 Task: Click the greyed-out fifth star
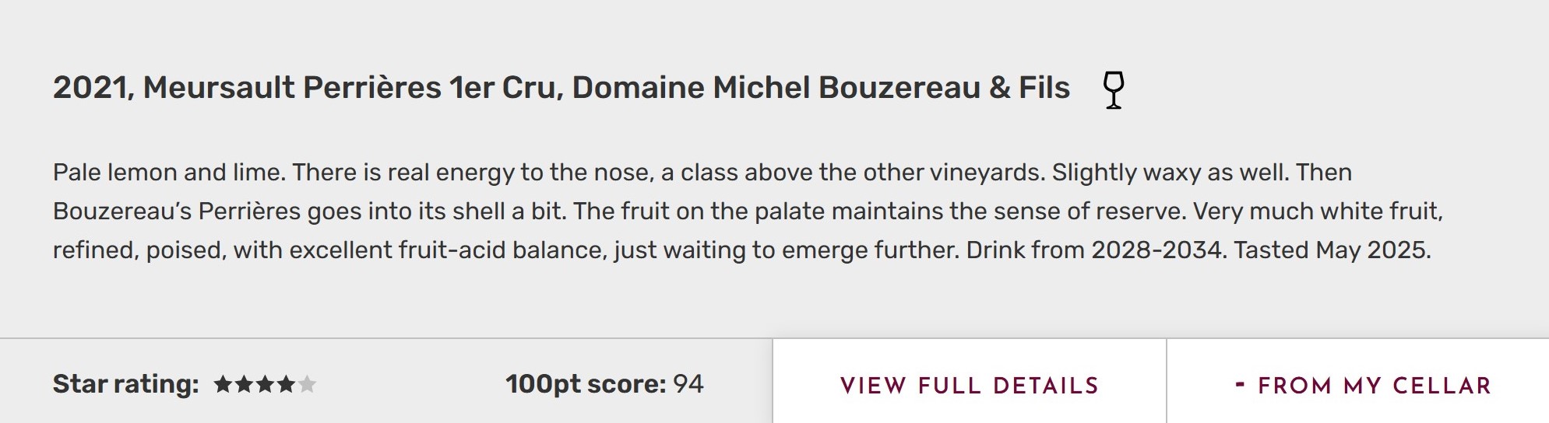[x=308, y=384]
